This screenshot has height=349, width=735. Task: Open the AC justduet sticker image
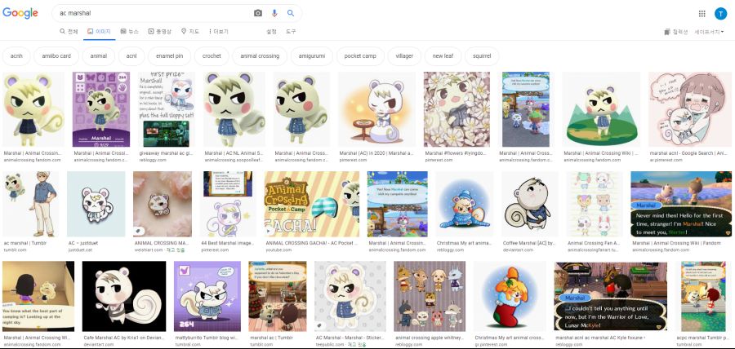[96, 204]
